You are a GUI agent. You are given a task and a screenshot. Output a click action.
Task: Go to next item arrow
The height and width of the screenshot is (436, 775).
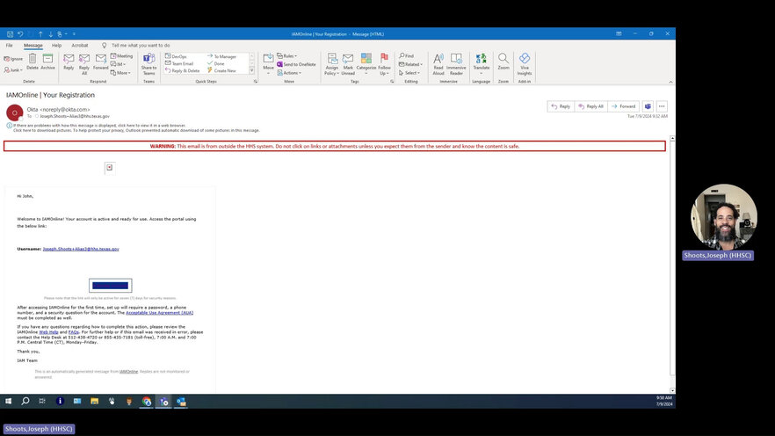click(x=50, y=34)
